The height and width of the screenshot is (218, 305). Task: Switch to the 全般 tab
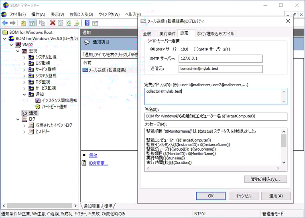click(147, 34)
